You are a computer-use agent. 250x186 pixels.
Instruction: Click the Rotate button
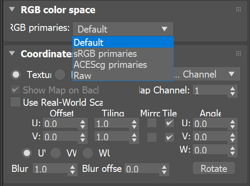(214, 168)
